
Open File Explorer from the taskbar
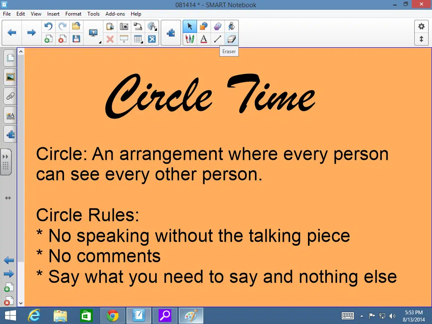60,316
